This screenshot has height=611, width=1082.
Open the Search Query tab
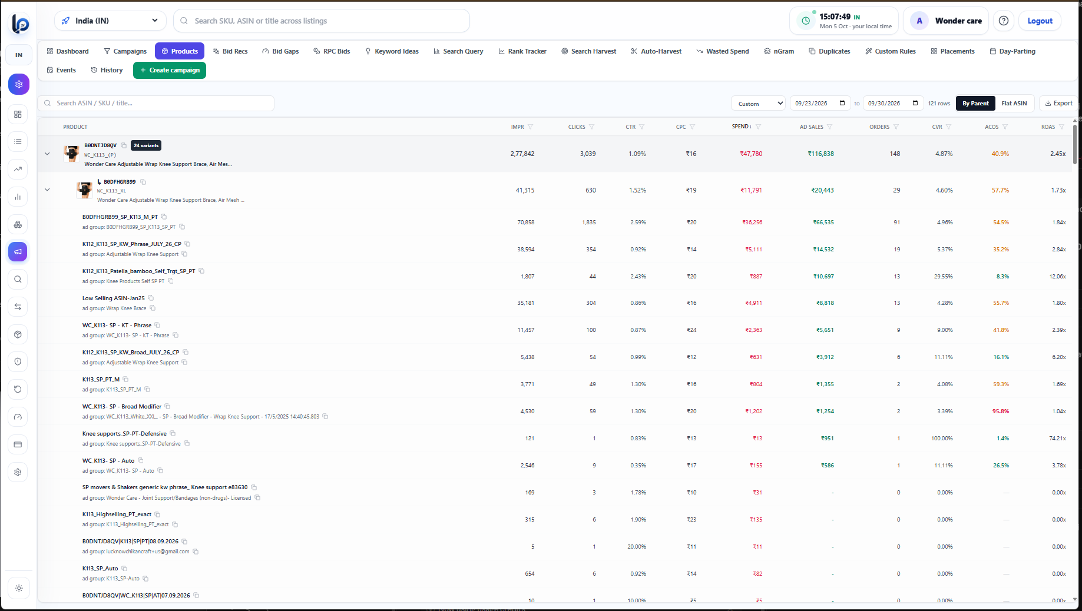point(458,51)
